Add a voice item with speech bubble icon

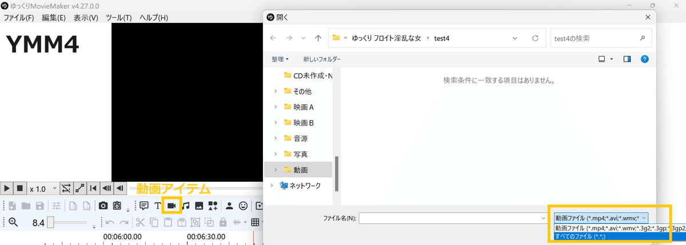tap(144, 206)
